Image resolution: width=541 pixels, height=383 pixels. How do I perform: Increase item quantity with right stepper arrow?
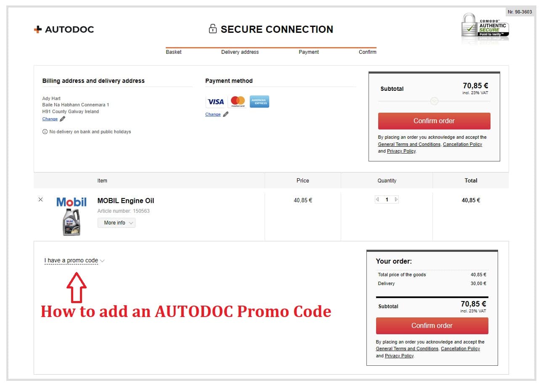pos(396,199)
